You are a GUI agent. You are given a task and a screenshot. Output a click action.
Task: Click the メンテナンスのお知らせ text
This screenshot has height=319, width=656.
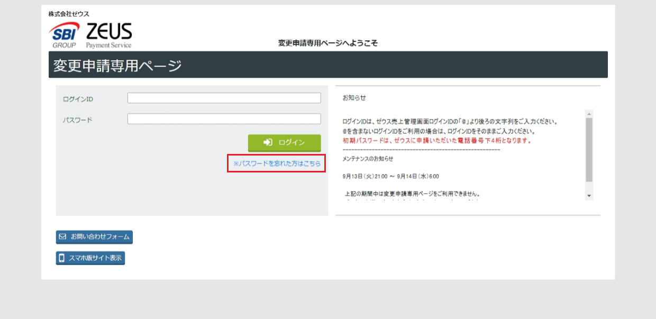(x=368, y=159)
